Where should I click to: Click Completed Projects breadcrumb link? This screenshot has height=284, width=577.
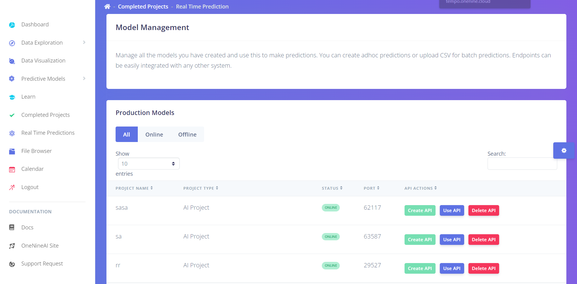pyautogui.click(x=143, y=6)
